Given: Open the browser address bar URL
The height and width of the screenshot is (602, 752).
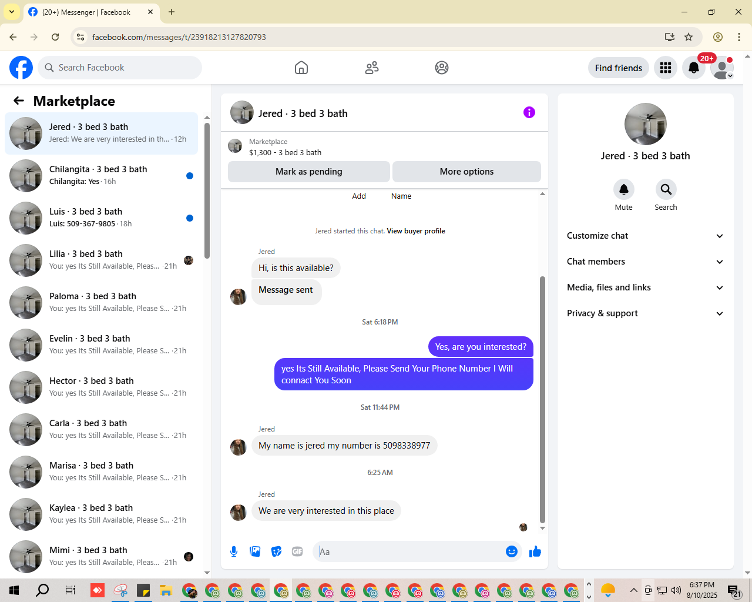Looking at the screenshot, I should pos(179,37).
